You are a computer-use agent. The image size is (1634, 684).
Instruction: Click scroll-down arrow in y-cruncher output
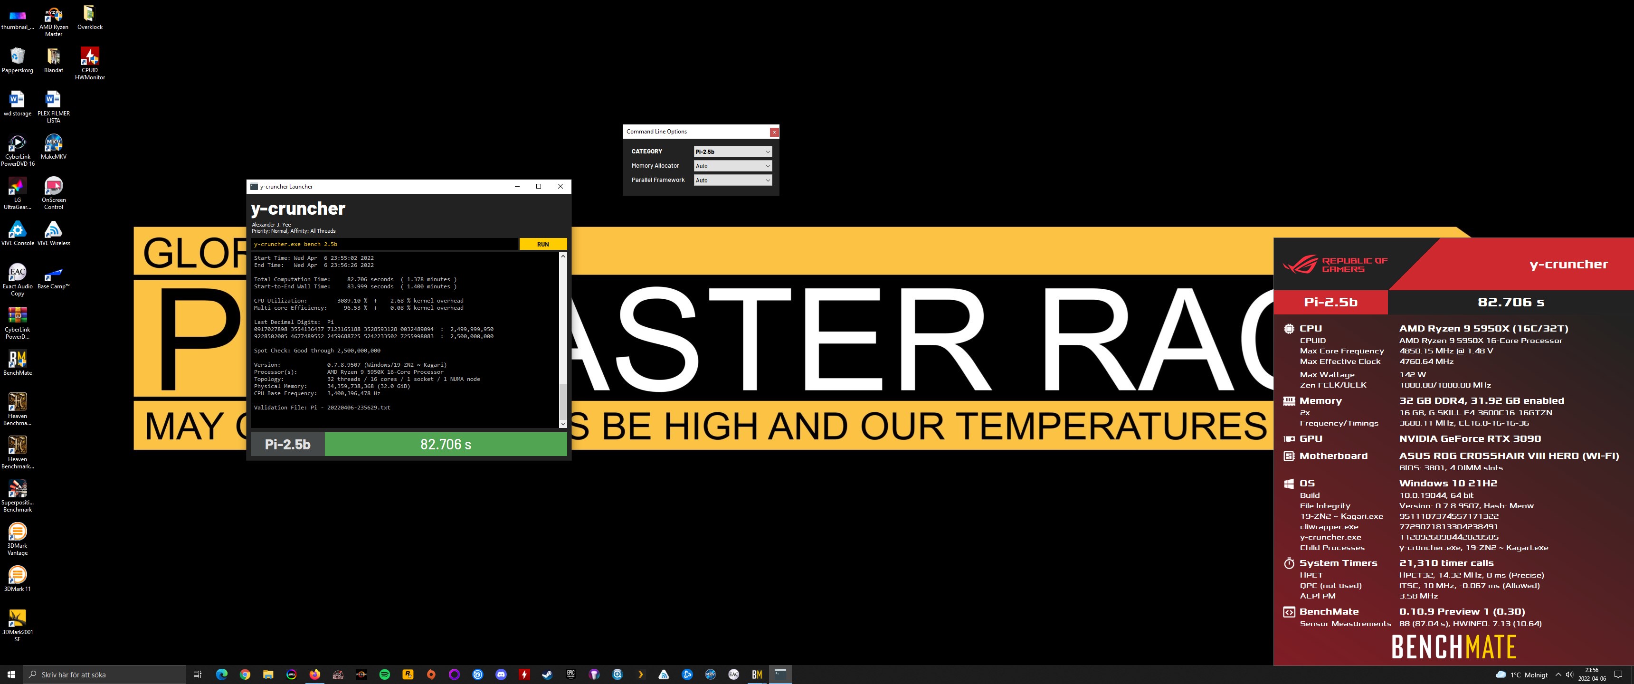coord(562,424)
